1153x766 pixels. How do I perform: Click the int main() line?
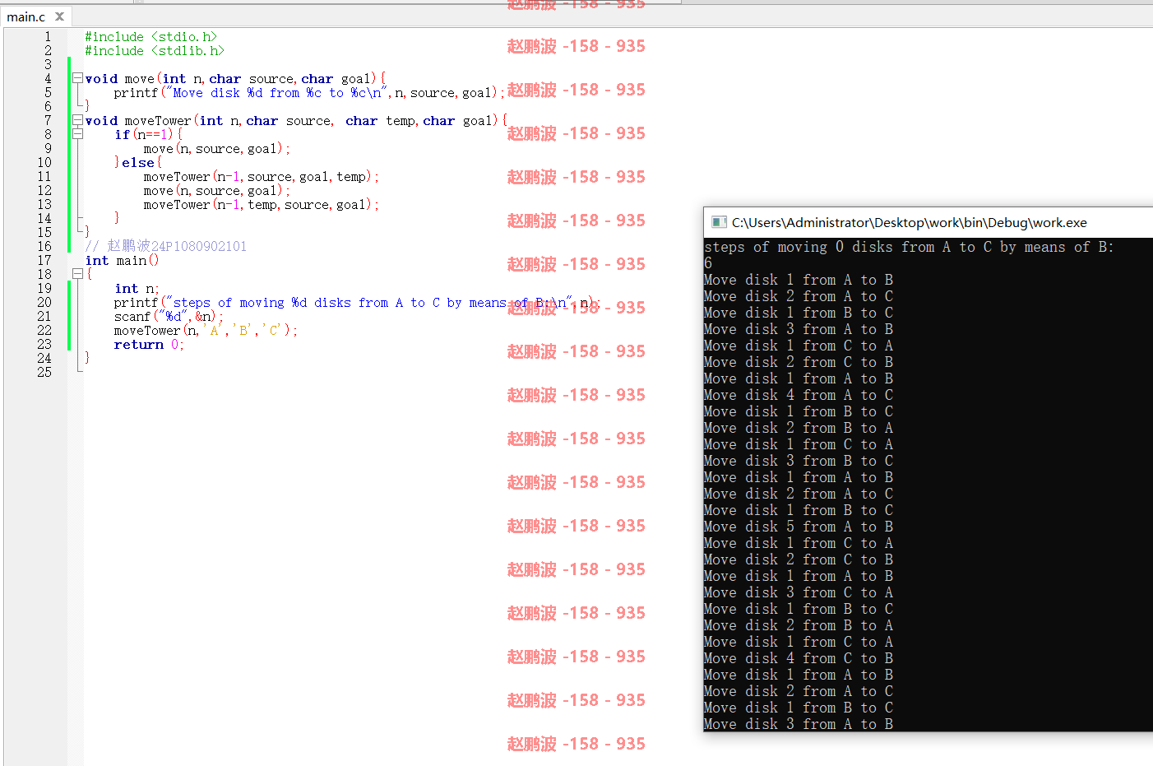tap(122, 260)
